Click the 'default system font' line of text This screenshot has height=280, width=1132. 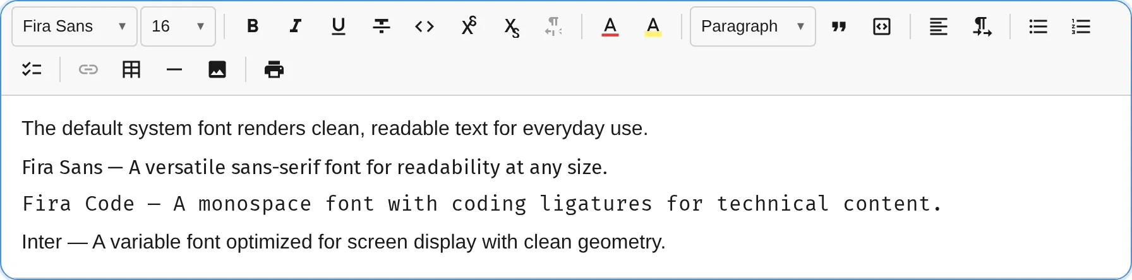pos(335,129)
